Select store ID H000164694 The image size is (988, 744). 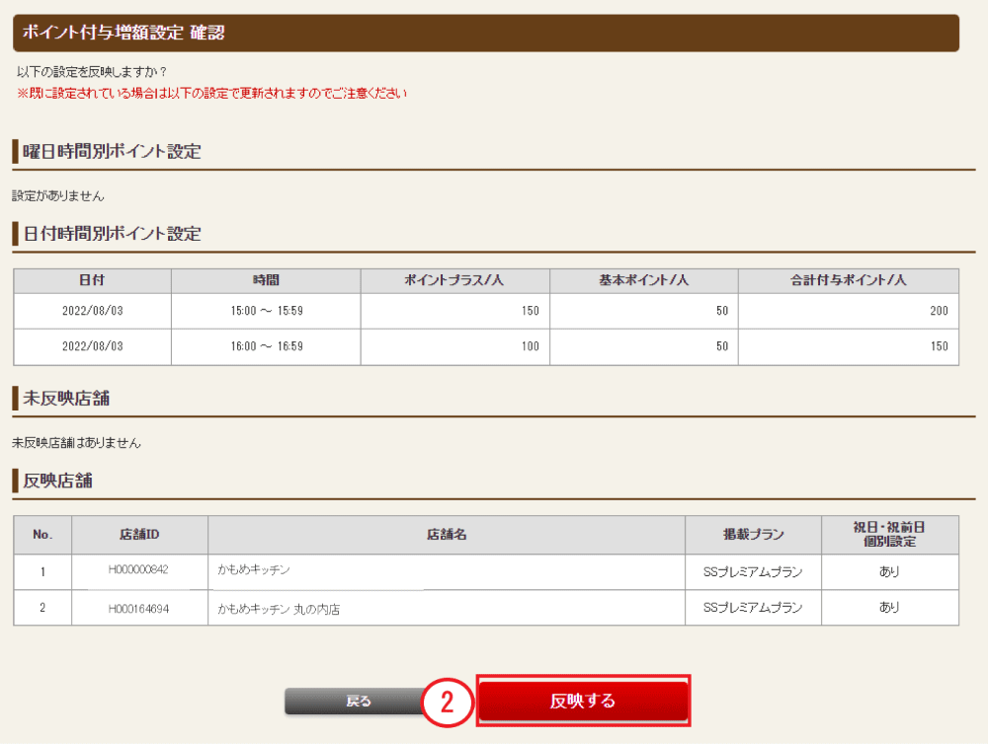pos(138,609)
